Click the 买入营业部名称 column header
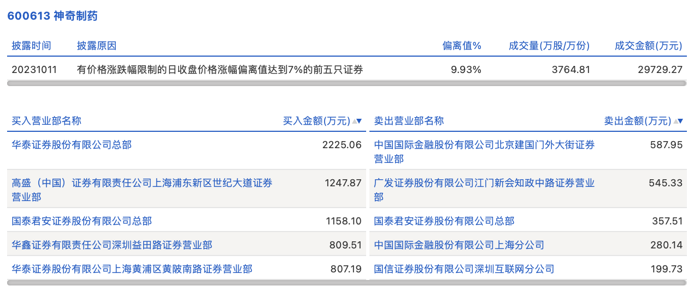The height and width of the screenshot is (292, 694). pyautogui.click(x=46, y=121)
